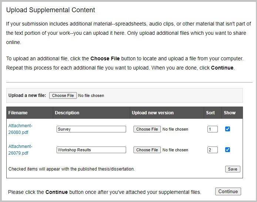Click 'No file chosen' beside Upload a new file

(x=91, y=95)
